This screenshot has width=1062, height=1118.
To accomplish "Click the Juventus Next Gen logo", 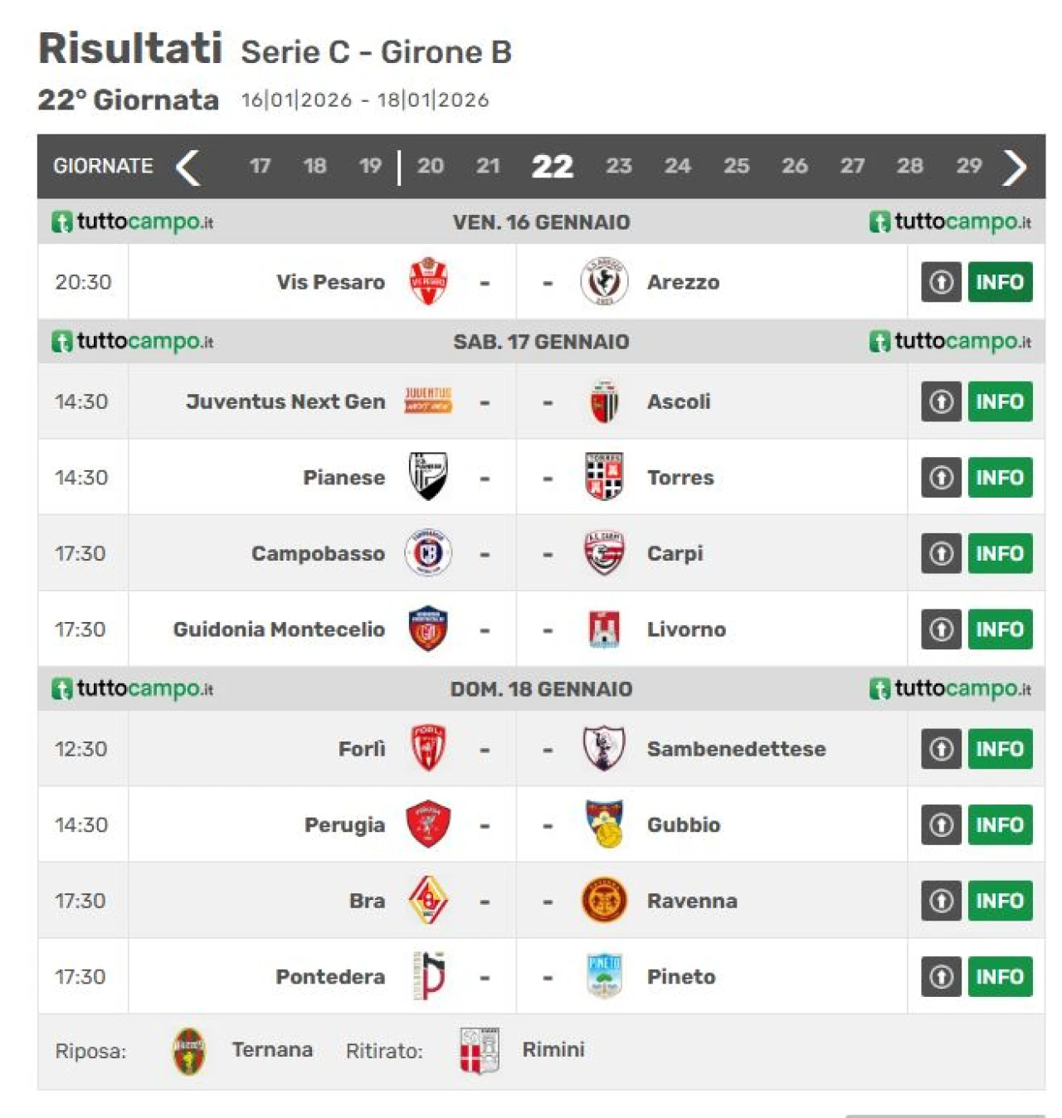I will (x=428, y=401).
